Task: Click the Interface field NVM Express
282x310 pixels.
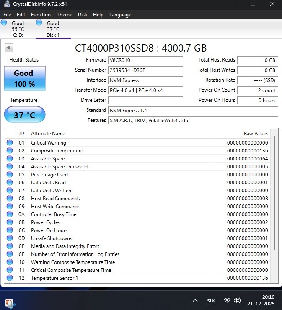Action: [x=145, y=80]
